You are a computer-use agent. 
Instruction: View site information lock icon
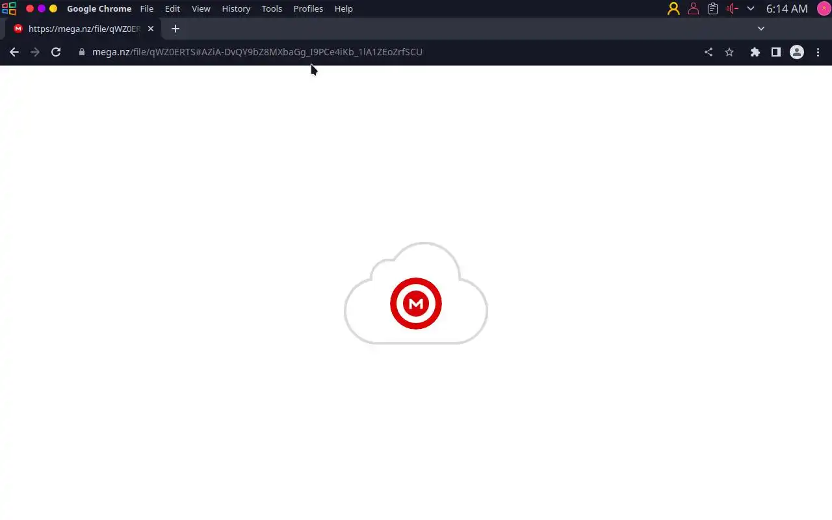click(82, 52)
